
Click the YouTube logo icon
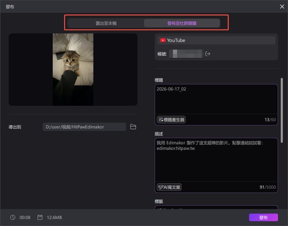[x=163, y=40]
